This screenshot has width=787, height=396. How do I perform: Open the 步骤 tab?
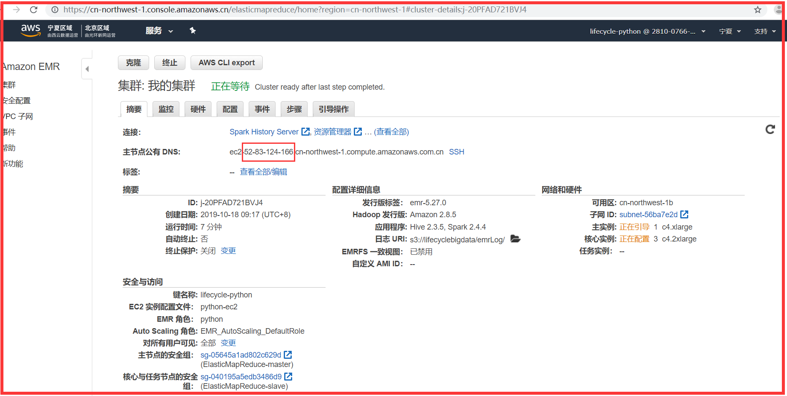[x=294, y=109]
